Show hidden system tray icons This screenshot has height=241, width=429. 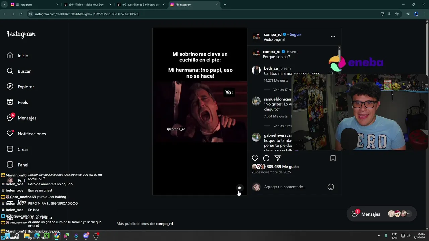pos(379,236)
